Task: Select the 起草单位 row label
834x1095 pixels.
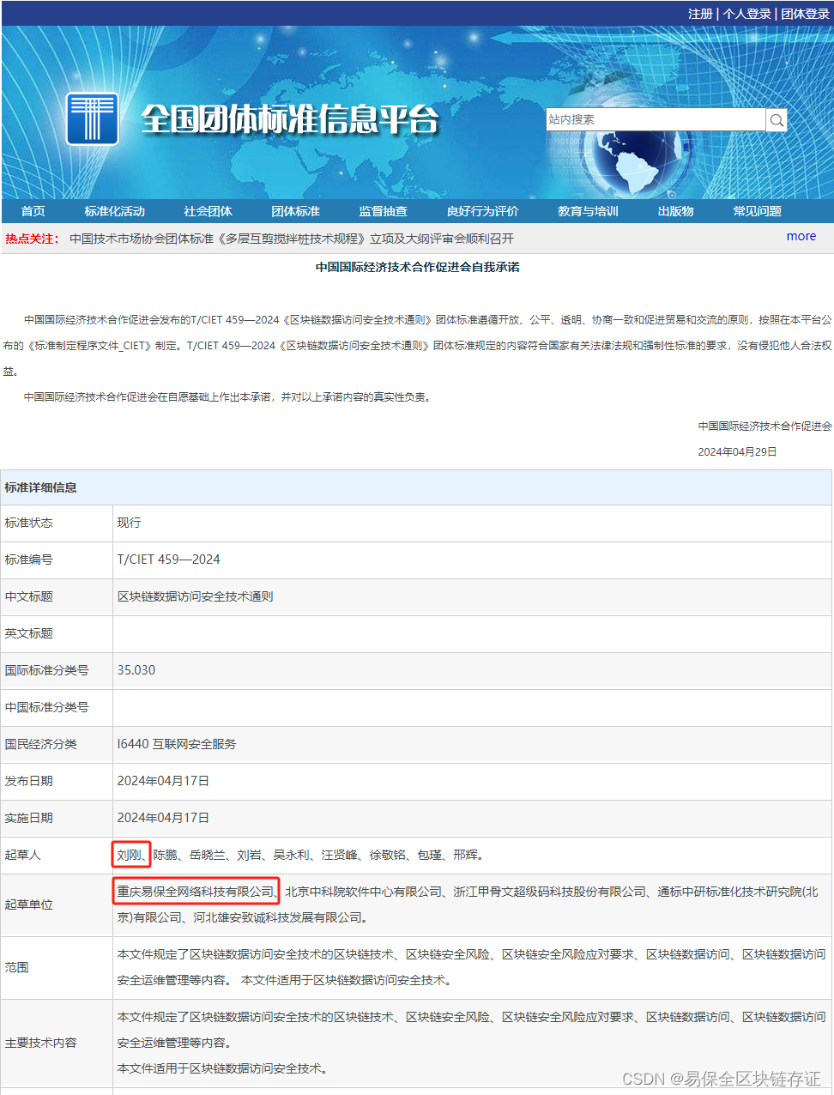Action: coord(28,904)
